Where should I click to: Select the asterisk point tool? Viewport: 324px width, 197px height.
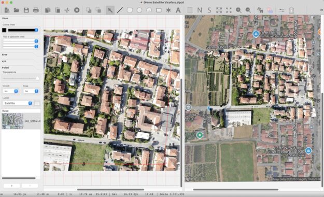pyautogui.click(x=168, y=10)
